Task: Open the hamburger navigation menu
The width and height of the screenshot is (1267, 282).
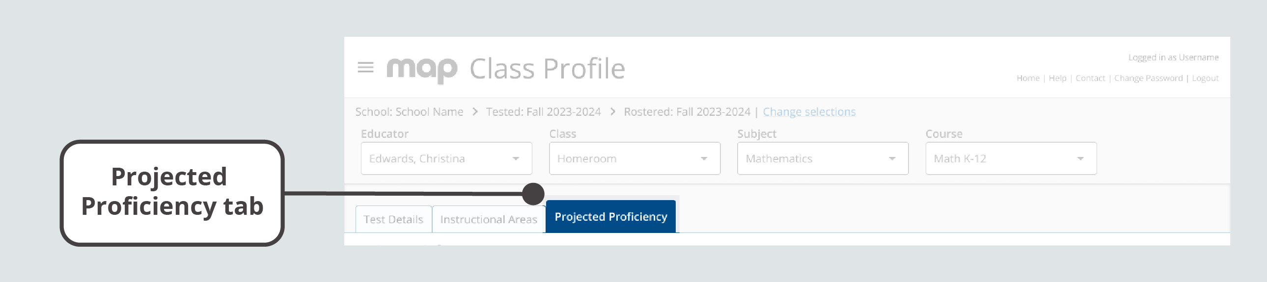Action: pyautogui.click(x=365, y=67)
